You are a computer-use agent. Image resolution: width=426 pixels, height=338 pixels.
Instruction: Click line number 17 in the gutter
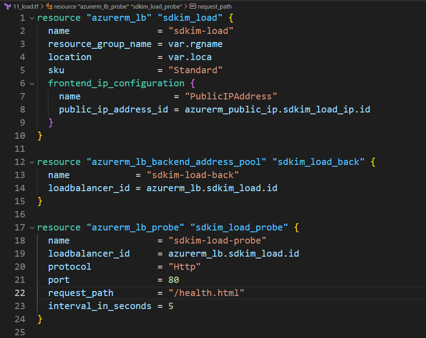pyautogui.click(x=20, y=227)
